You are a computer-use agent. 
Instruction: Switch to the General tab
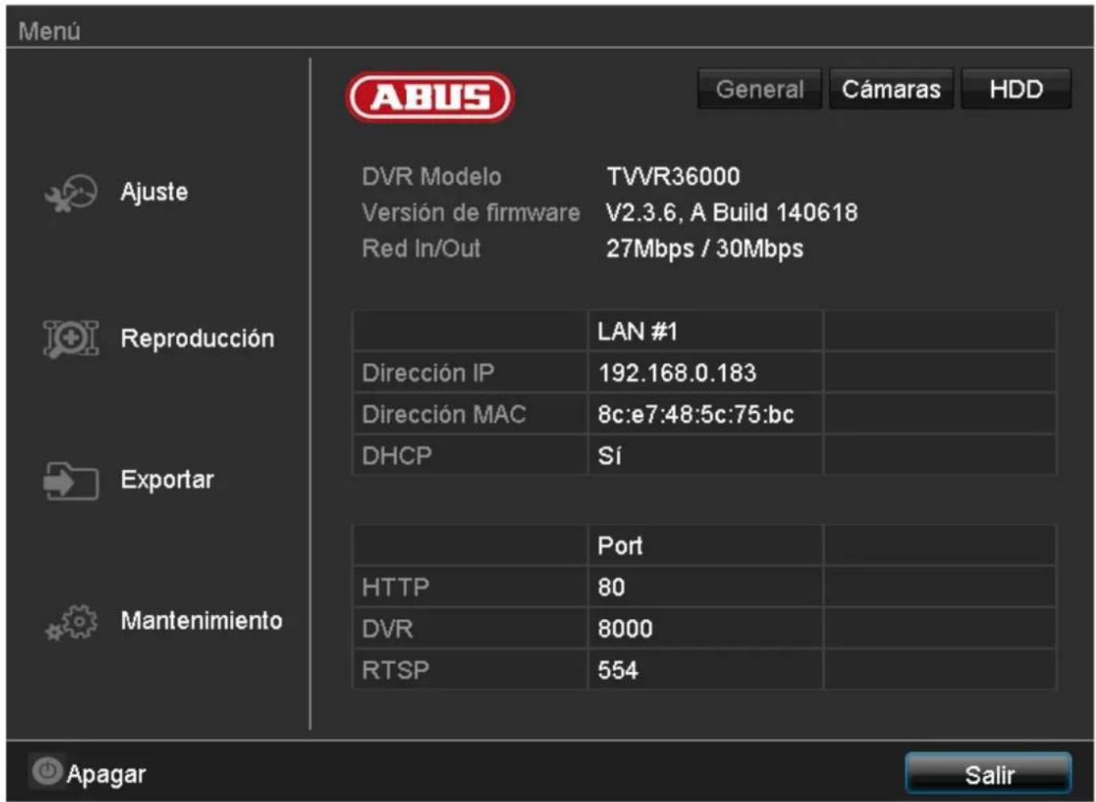click(x=760, y=89)
